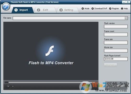
Task: Switch to the Edit tab
Action: pyautogui.click(x=45, y=10)
